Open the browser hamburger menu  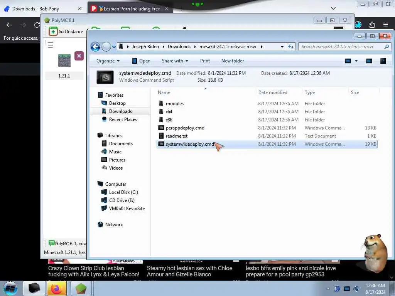pyautogui.click(x=385, y=25)
